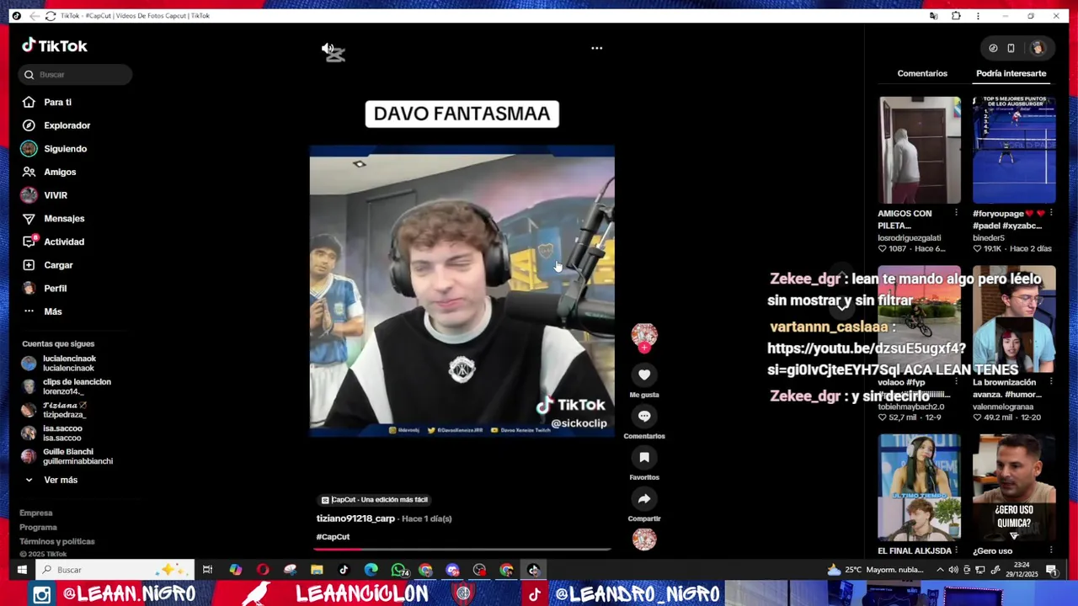The width and height of the screenshot is (1078, 606).
Task: Like the video with heart icon
Action: tap(644, 375)
